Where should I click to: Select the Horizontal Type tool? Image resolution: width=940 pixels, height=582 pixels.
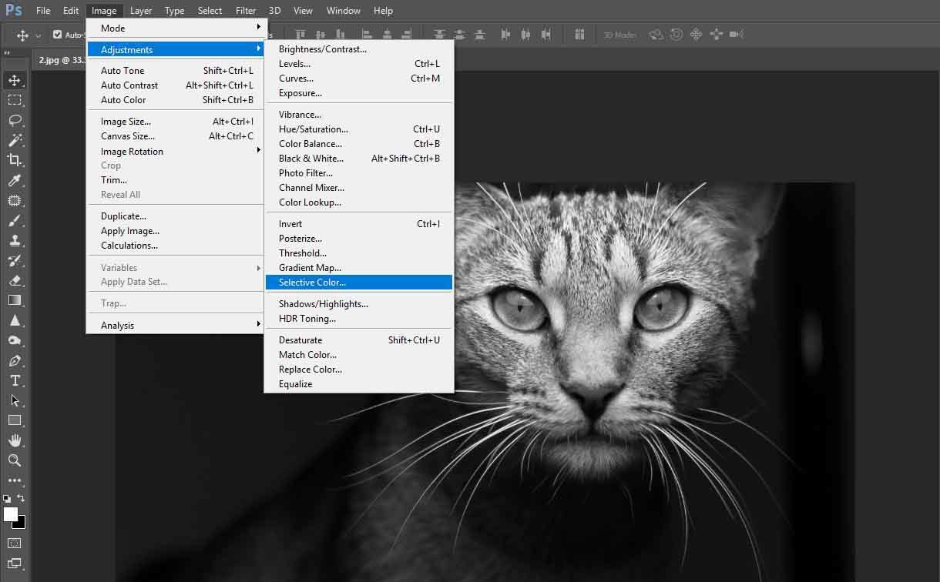15,380
